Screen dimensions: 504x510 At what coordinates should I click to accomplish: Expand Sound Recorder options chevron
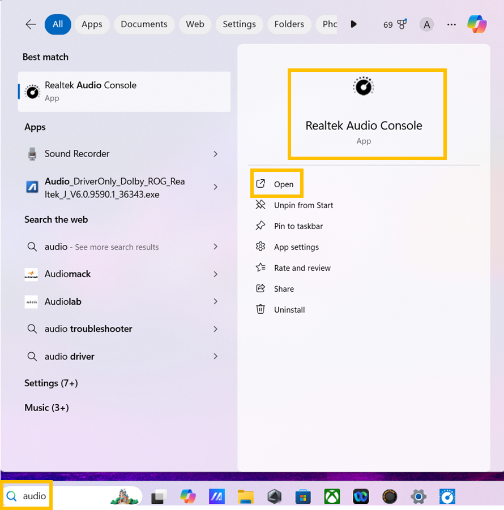[x=215, y=154]
